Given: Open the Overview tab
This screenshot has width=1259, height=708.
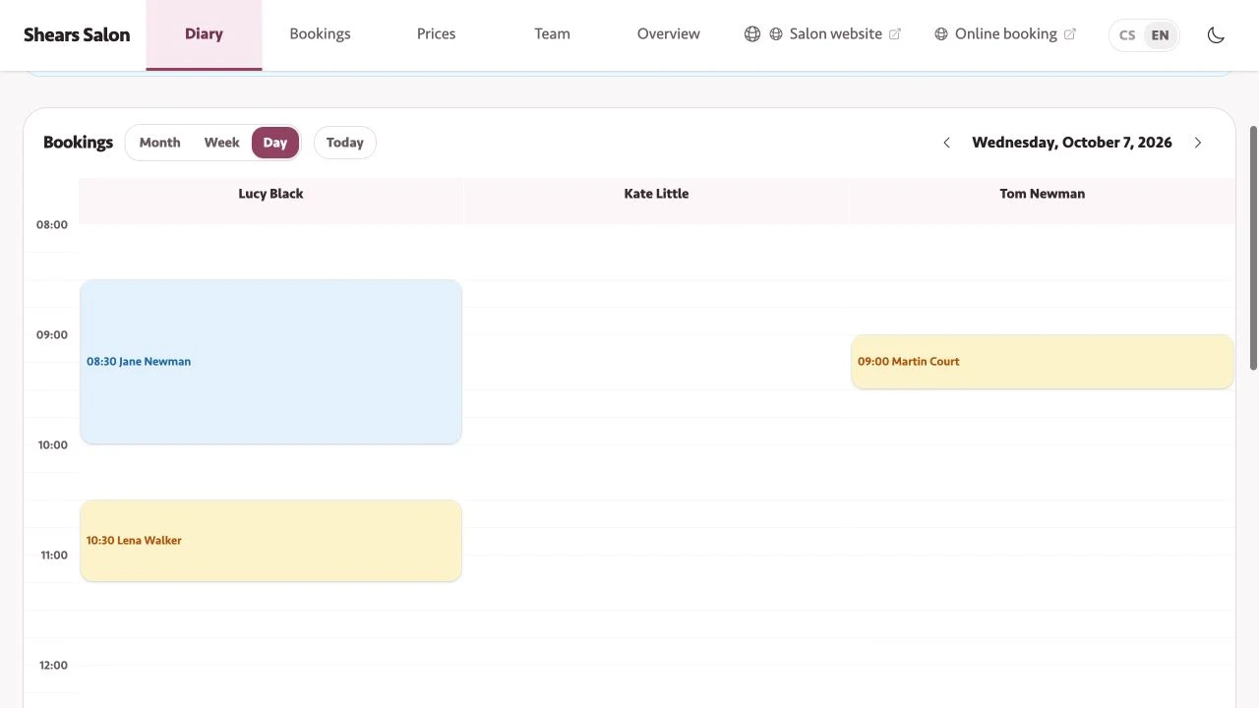Looking at the screenshot, I should 668,34.
